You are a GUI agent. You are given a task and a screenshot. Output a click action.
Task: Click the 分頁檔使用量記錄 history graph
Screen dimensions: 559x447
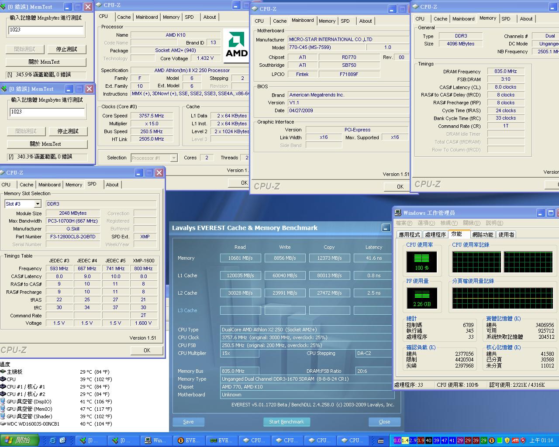tap(502, 298)
